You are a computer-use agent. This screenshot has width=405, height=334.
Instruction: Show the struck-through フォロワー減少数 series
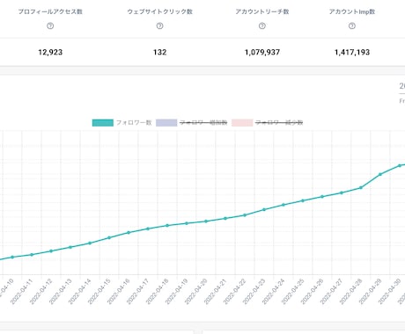click(x=279, y=122)
